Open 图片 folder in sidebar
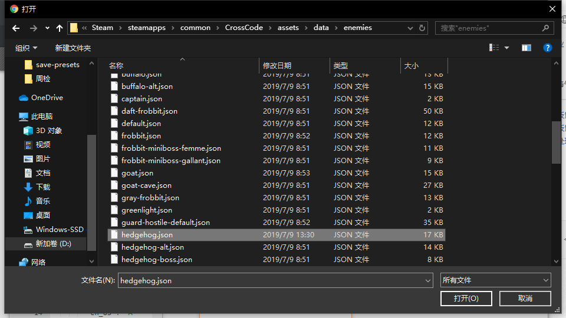The image size is (566, 318). click(x=37, y=158)
